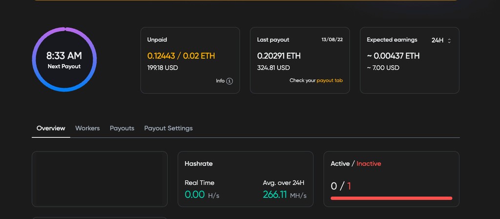500x219 pixels.
Task: Click the Real Time hashrate value
Action: [195, 195]
